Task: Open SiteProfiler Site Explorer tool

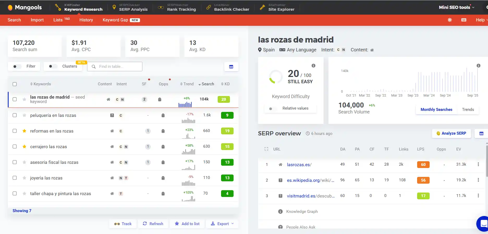Action: point(277,7)
